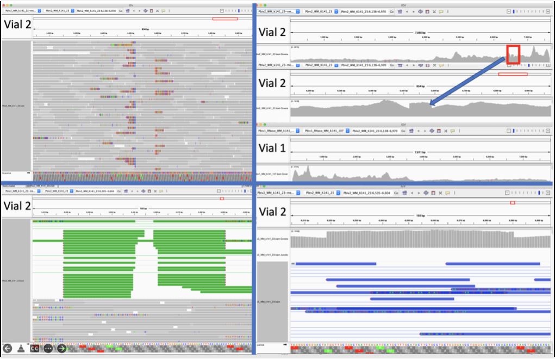Click Refresh icon in Vial 1 window
The height and width of the screenshot is (359, 555).
tap(432, 131)
